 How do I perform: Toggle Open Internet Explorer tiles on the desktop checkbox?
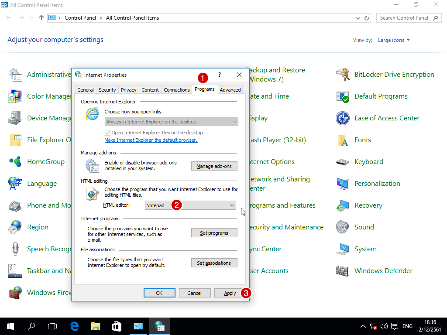click(107, 133)
